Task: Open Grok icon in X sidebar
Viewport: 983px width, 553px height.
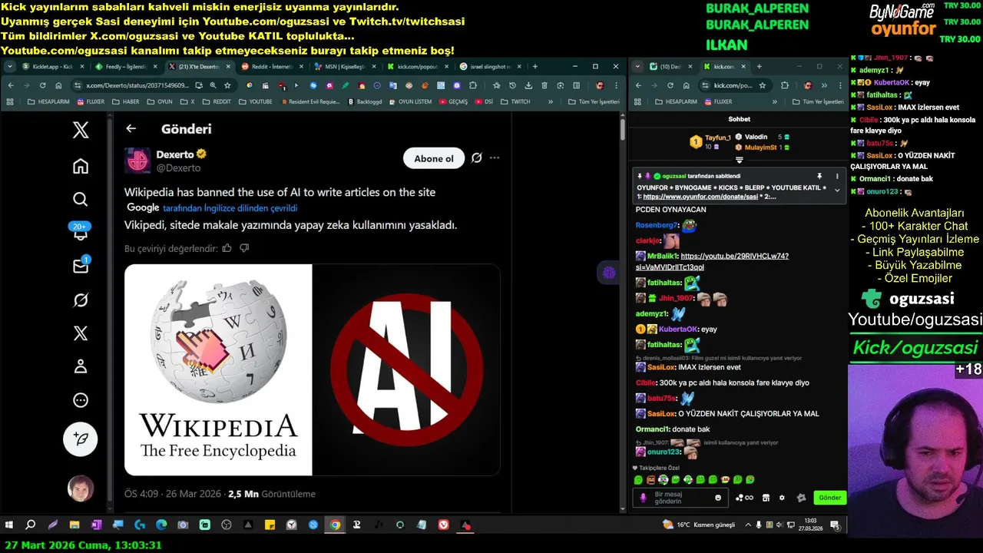Action: (81, 300)
